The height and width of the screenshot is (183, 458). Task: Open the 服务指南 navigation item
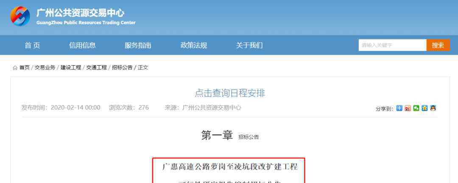pyautogui.click(x=138, y=45)
